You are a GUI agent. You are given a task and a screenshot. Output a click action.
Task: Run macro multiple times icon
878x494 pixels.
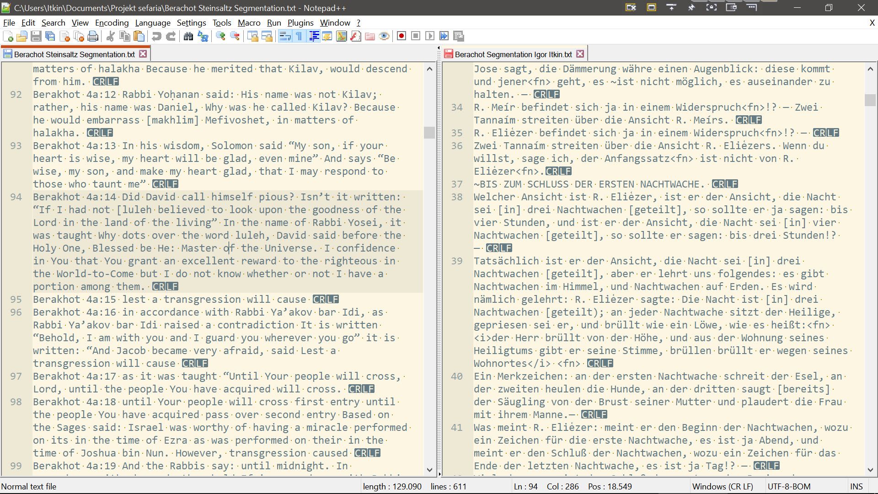444,36
